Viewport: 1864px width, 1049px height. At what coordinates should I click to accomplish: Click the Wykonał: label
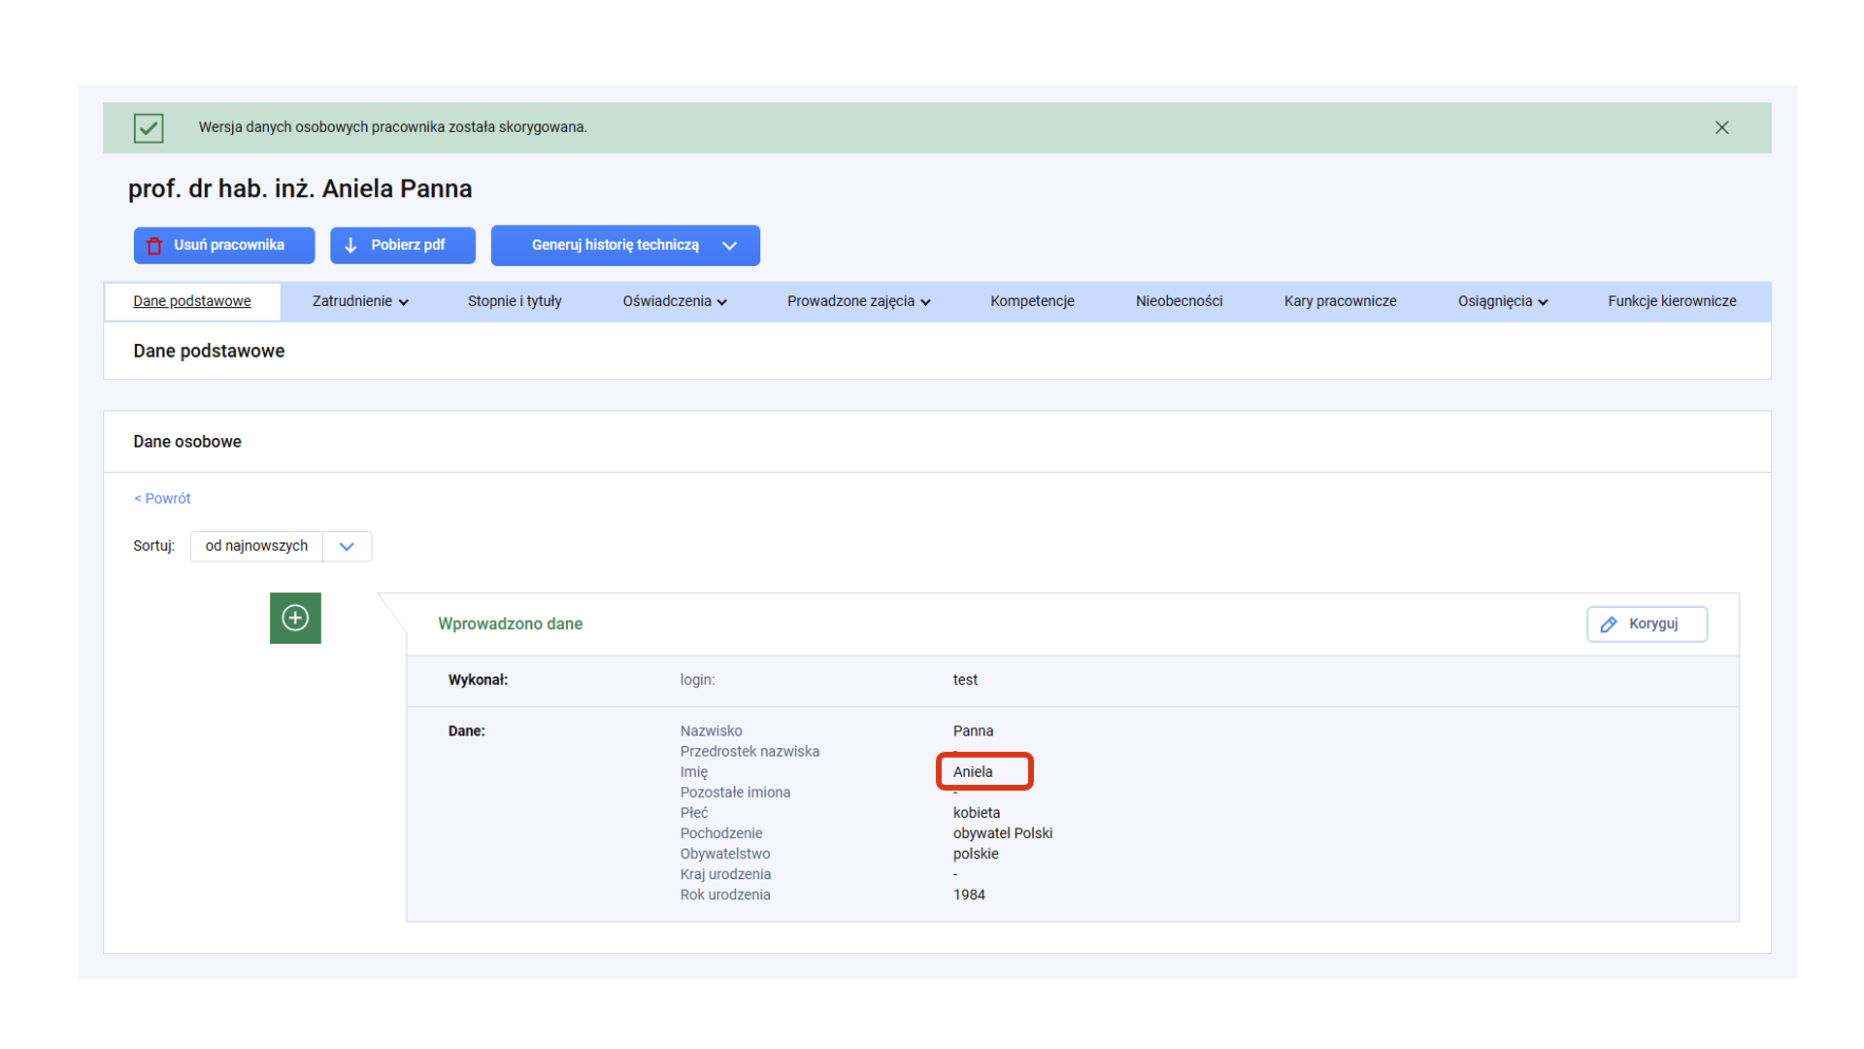click(478, 680)
